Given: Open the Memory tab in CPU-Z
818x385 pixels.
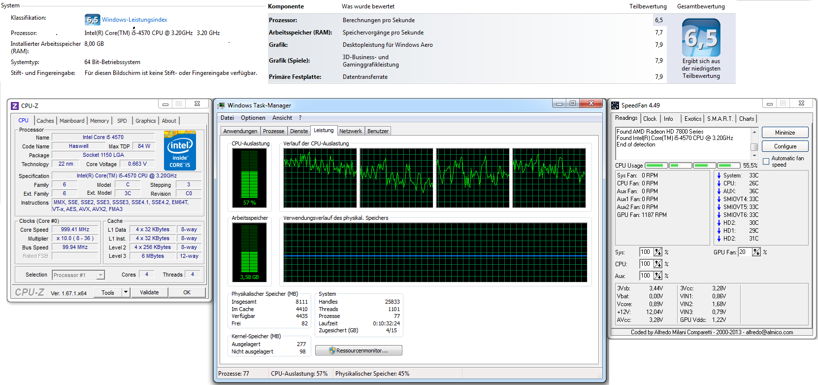Looking at the screenshot, I should 99,121.
